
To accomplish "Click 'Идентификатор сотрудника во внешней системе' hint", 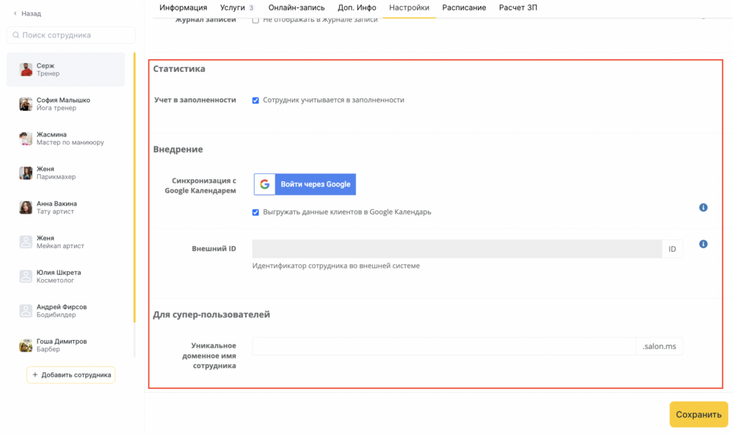I will 336,266.
